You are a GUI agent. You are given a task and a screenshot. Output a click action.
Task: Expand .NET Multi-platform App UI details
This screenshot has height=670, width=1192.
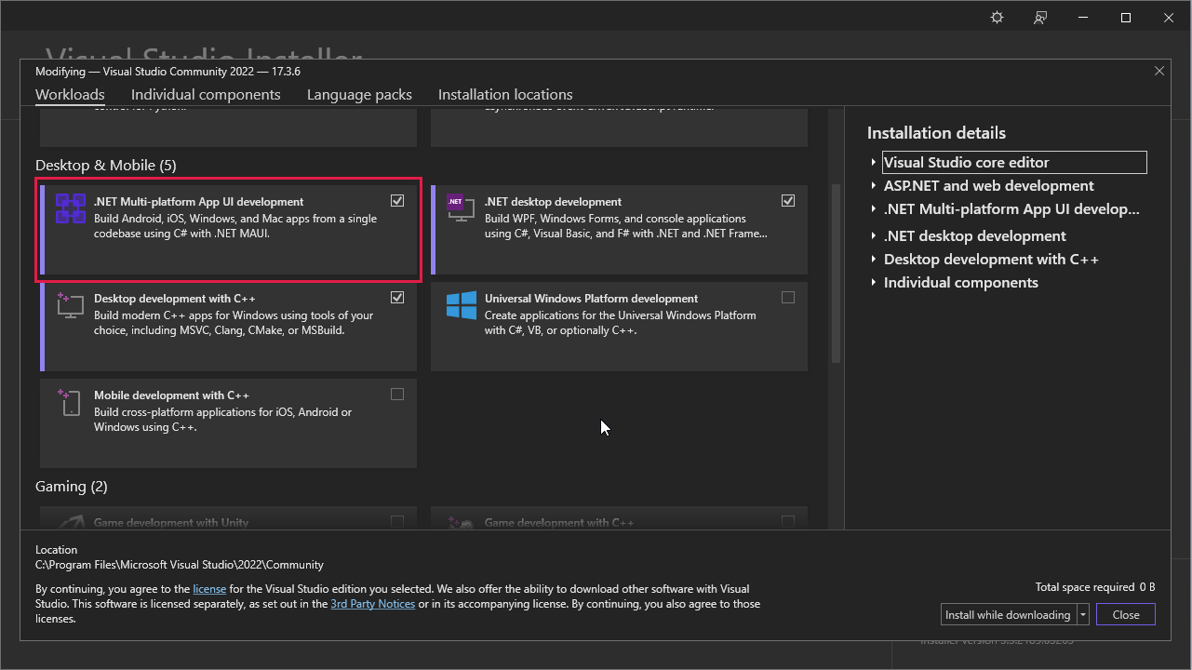(874, 208)
